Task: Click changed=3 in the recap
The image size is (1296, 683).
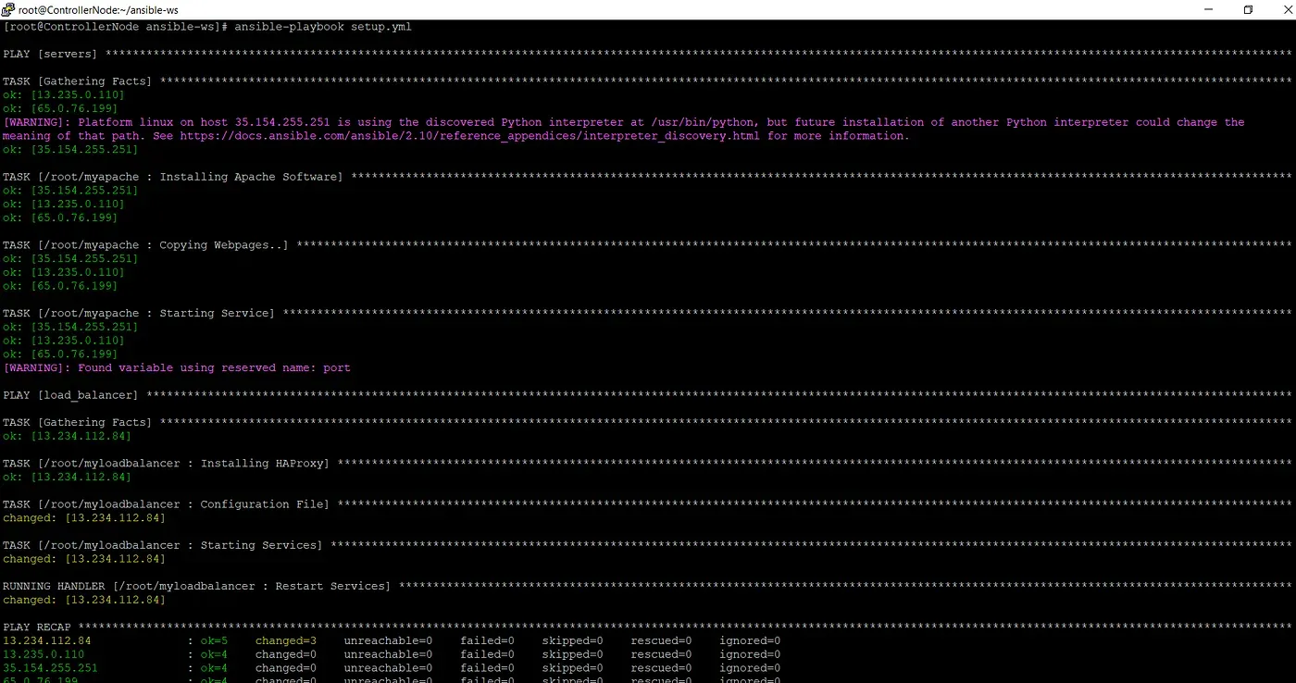Action: 286,640
